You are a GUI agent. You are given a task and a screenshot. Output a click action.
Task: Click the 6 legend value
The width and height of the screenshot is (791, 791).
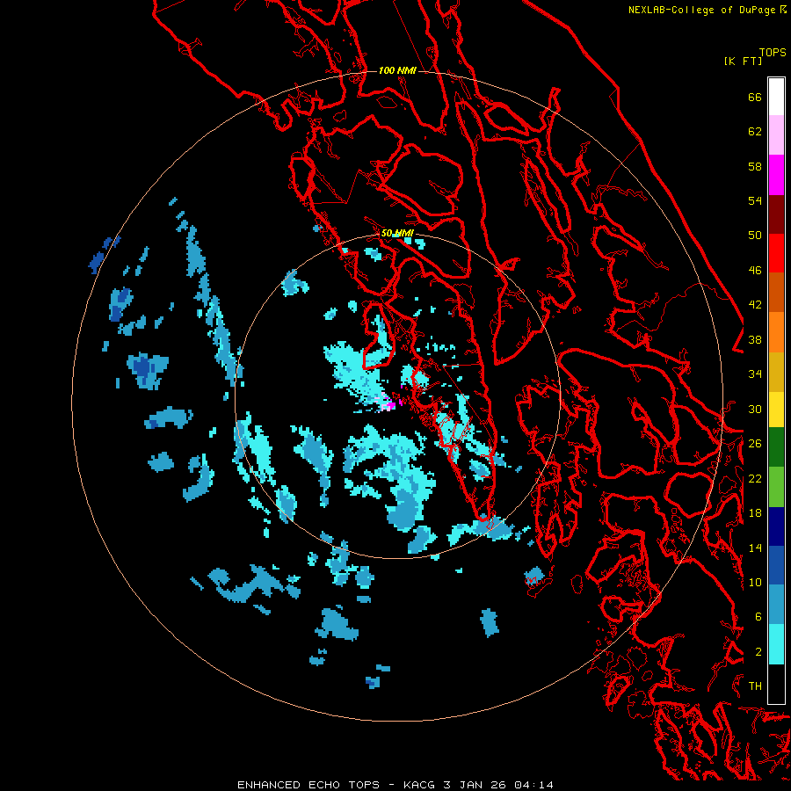(x=758, y=617)
